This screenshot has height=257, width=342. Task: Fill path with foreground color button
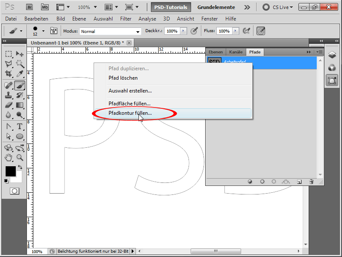pos(250,182)
